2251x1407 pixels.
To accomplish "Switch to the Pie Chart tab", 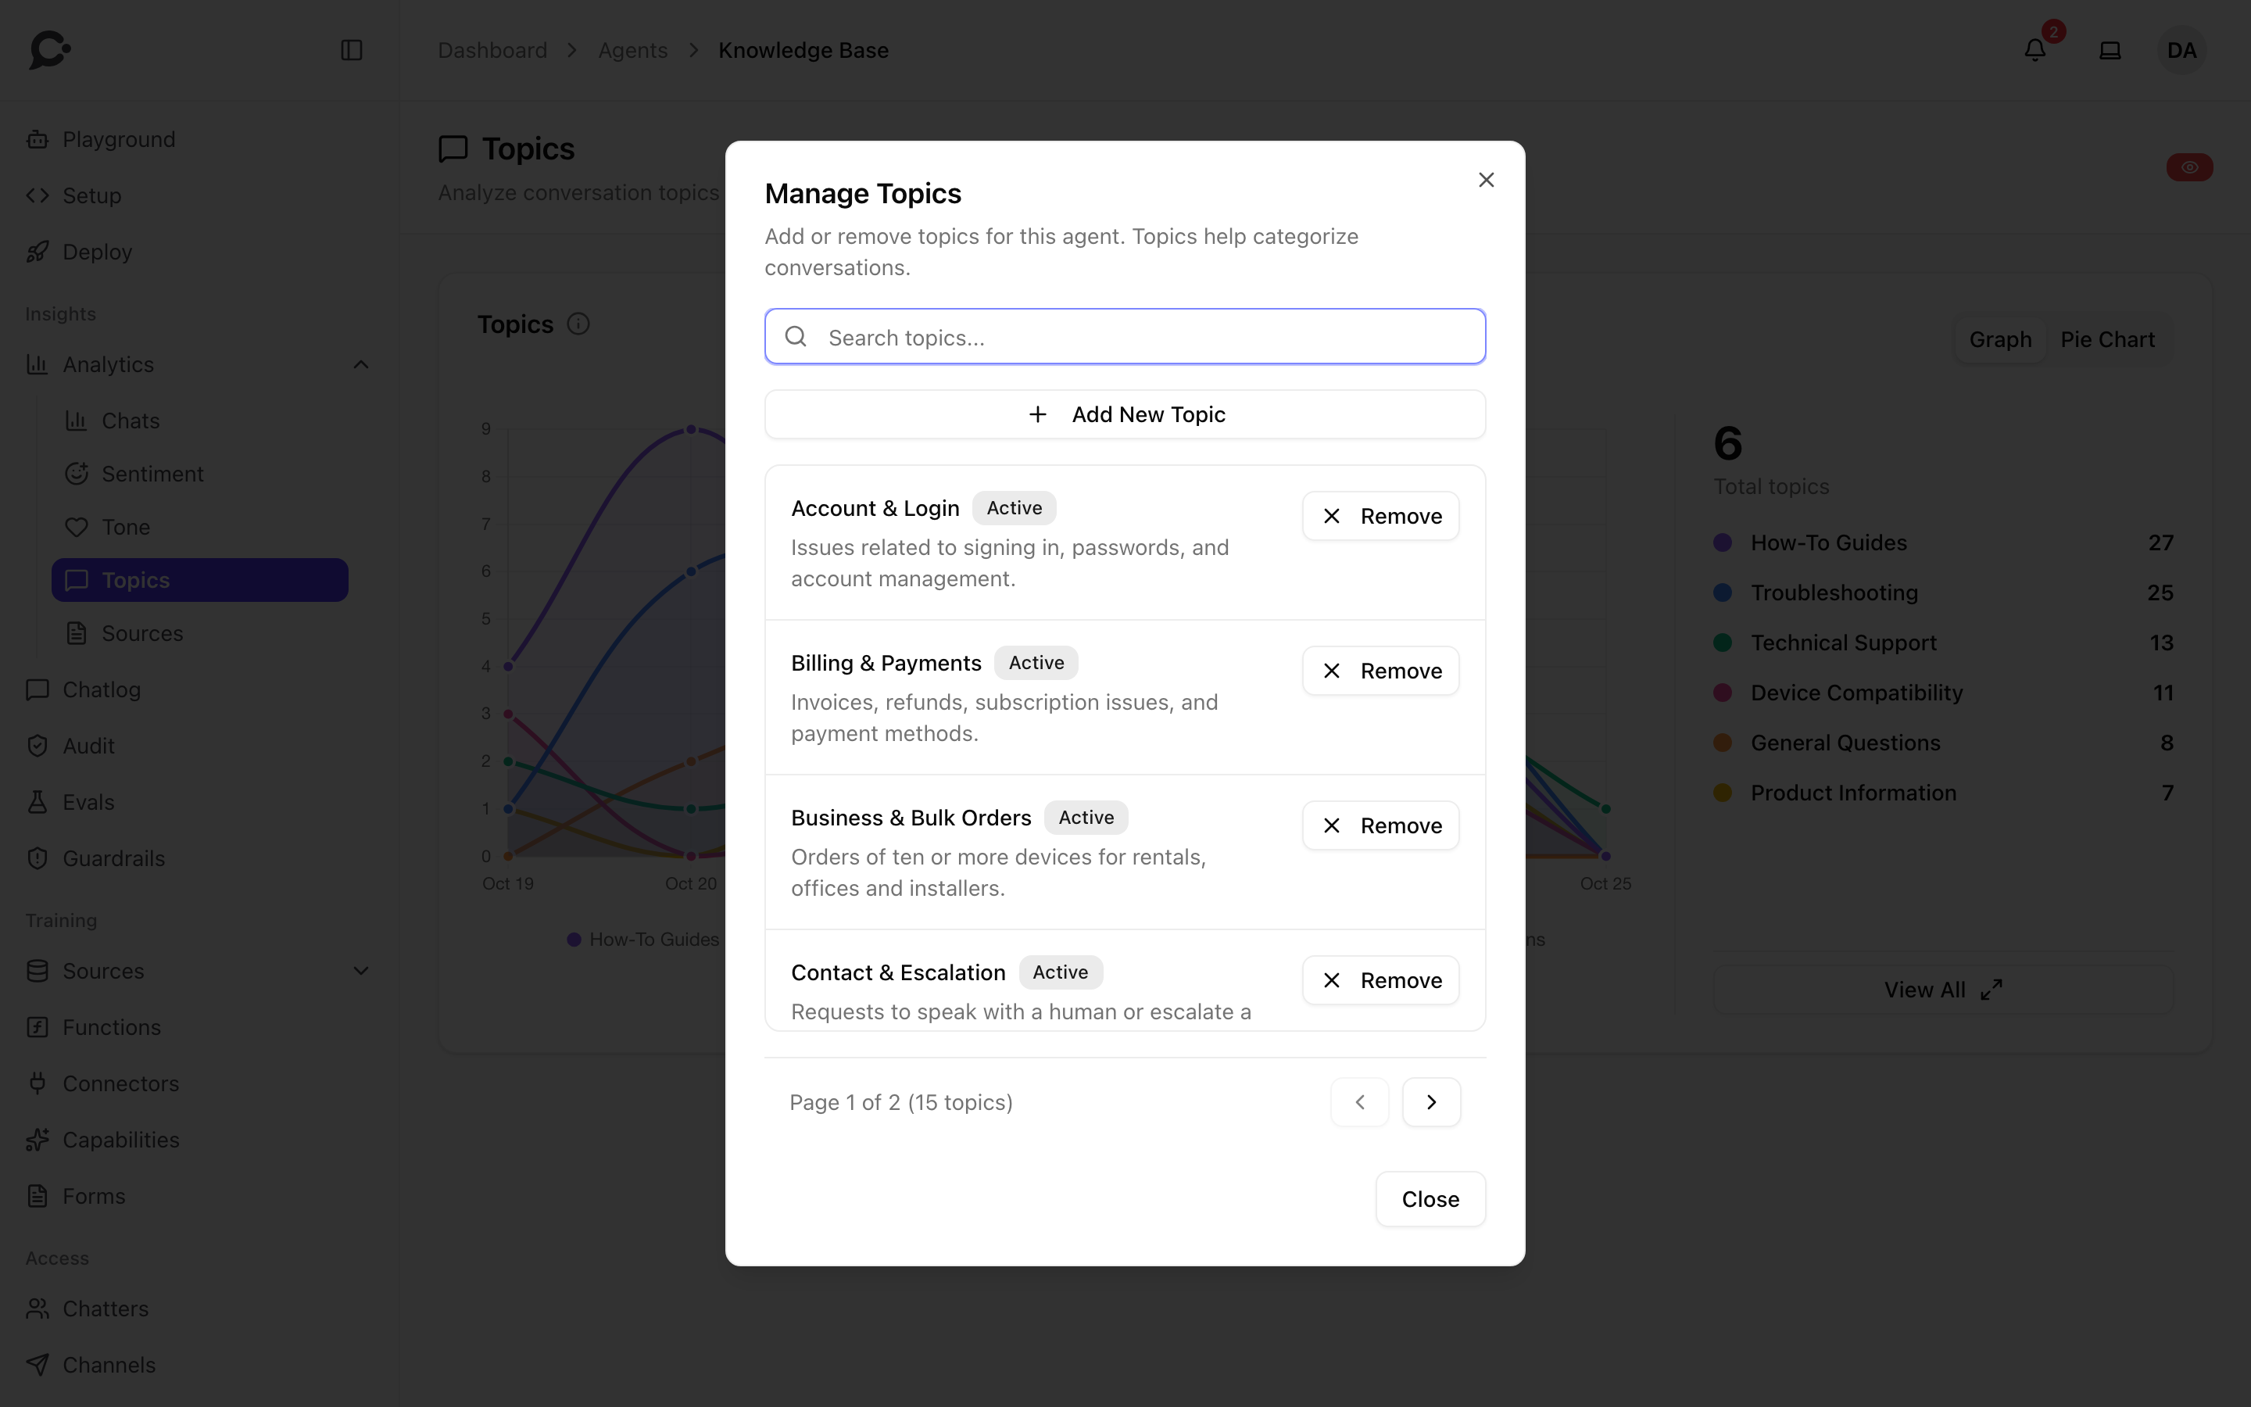I will (x=2107, y=340).
